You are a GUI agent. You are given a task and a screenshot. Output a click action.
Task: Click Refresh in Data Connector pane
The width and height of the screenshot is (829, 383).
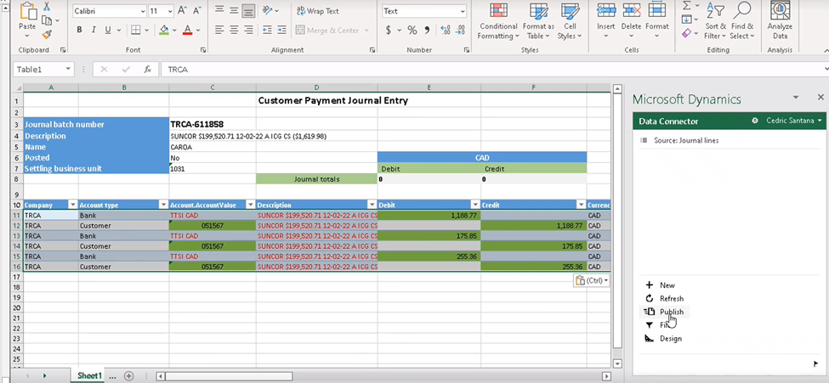click(665, 298)
